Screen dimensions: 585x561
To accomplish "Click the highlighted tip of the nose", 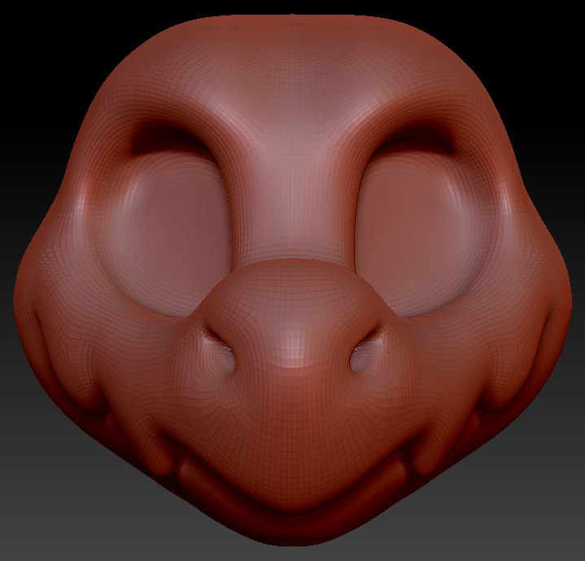I will point(295,345).
